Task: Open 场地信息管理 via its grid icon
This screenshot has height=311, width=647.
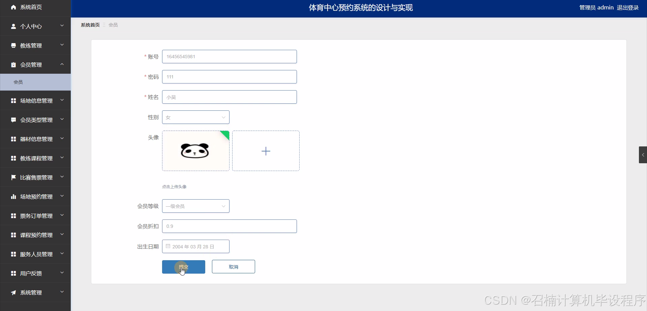Action: (x=13, y=100)
